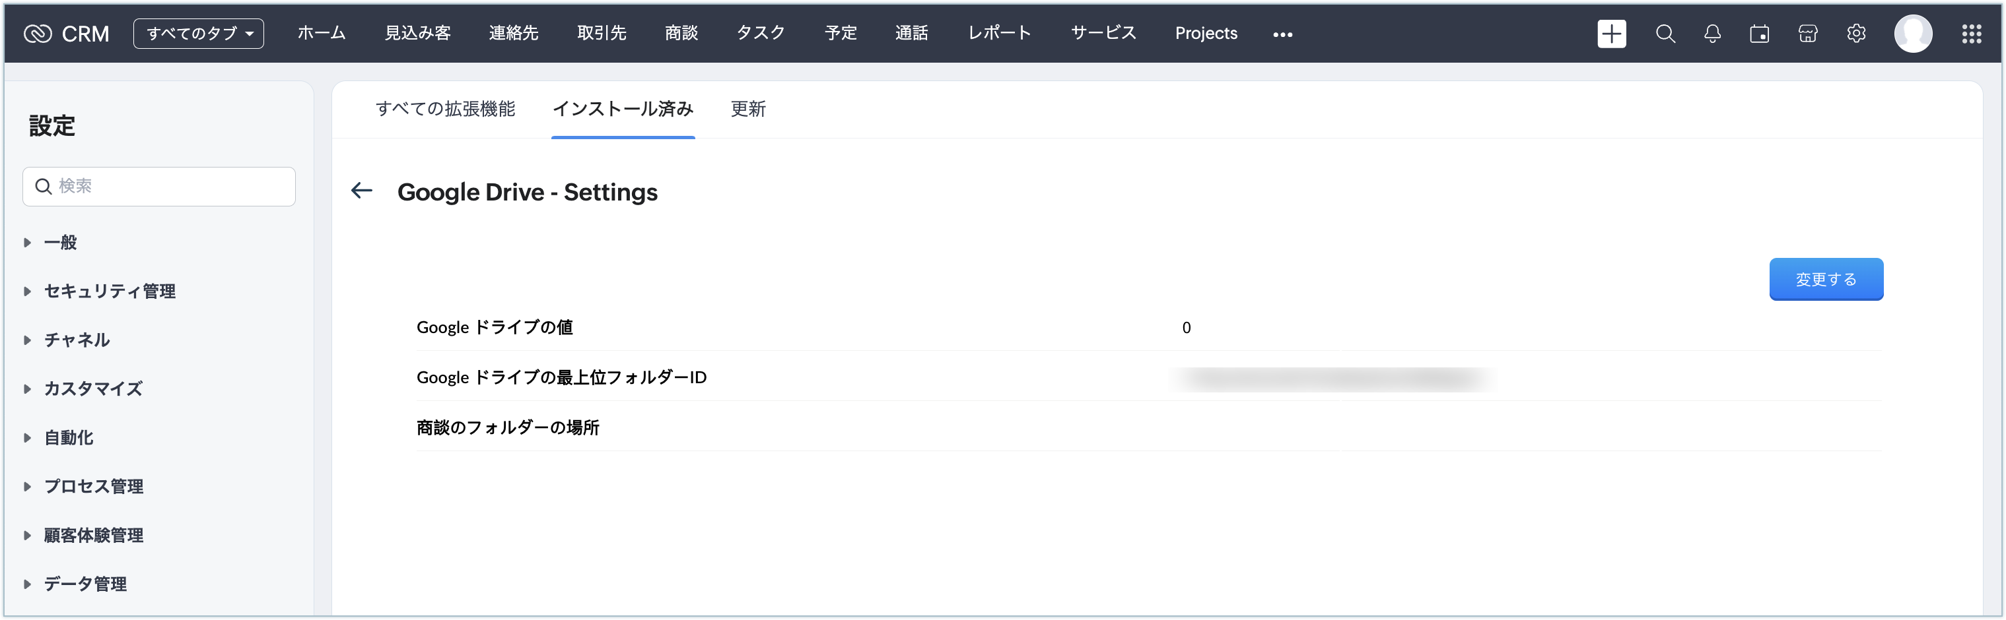This screenshot has height=620, width=2006.
Task: Click the 変更する button
Action: point(1826,279)
